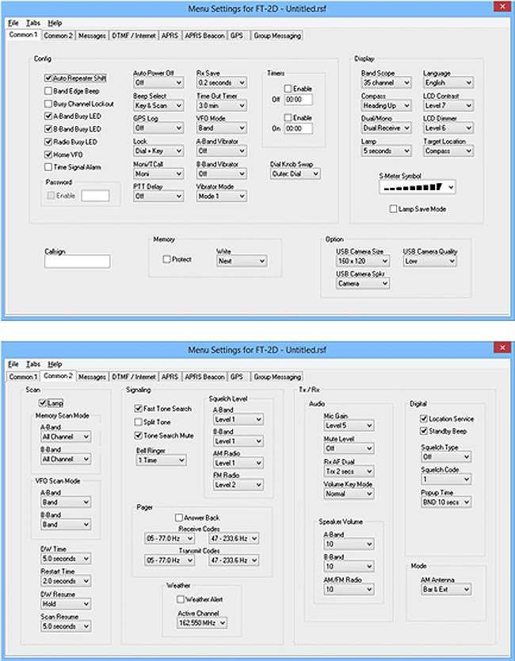Open the FM Radio squelch level dropdown
Image resolution: width=515 pixels, height=661 pixels.
coord(238,485)
